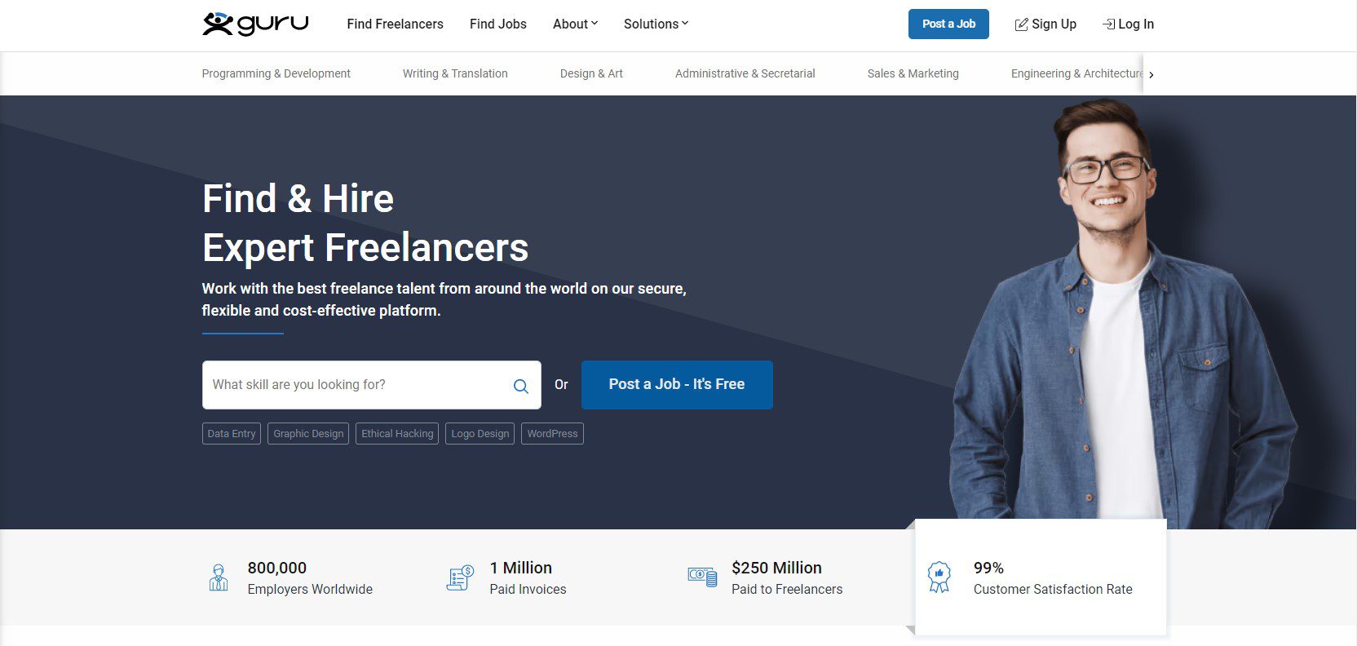Click the search magnifier icon
Image resolution: width=1357 pixels, height=646 pixels.
(x=521, y=386)
